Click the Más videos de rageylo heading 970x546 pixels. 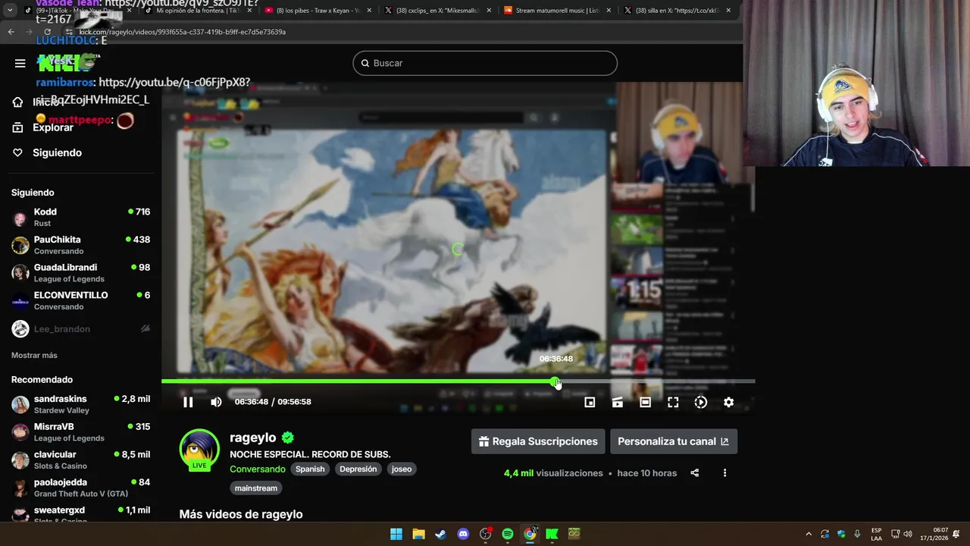point(241,514)
